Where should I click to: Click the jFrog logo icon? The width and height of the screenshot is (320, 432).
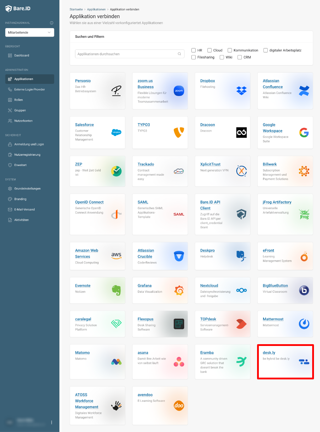304,214
